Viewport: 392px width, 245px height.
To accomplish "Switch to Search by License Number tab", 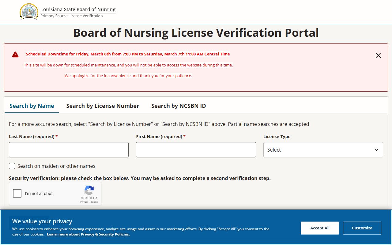I will pyautogui.click(x=103, y=106).
